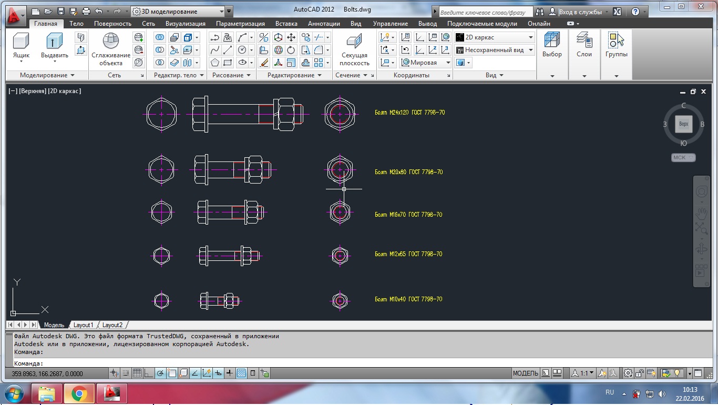
Task: Open the Тело ribbon tab
Action: pyautogui.click(x=76, y=24)
